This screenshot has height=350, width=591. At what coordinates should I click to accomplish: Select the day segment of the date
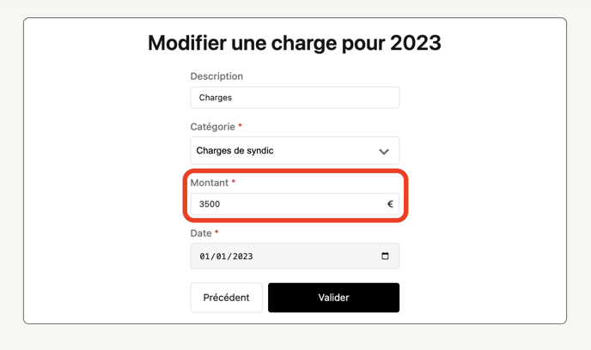click(x=204, y=256)
